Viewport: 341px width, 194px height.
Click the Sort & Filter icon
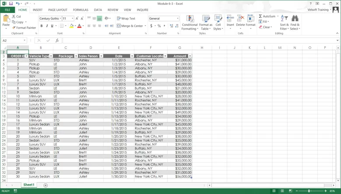tap(284, 23)
